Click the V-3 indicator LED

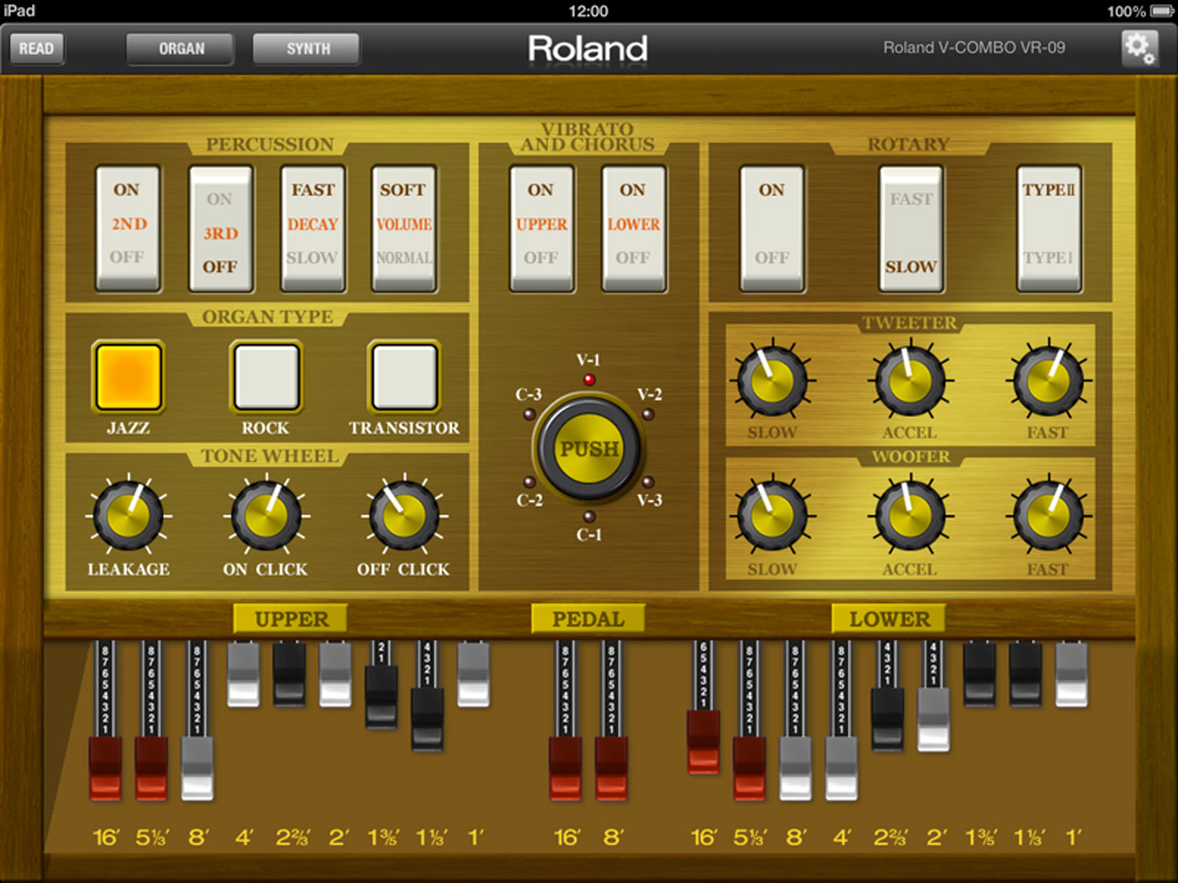click(x=648, y=483)
